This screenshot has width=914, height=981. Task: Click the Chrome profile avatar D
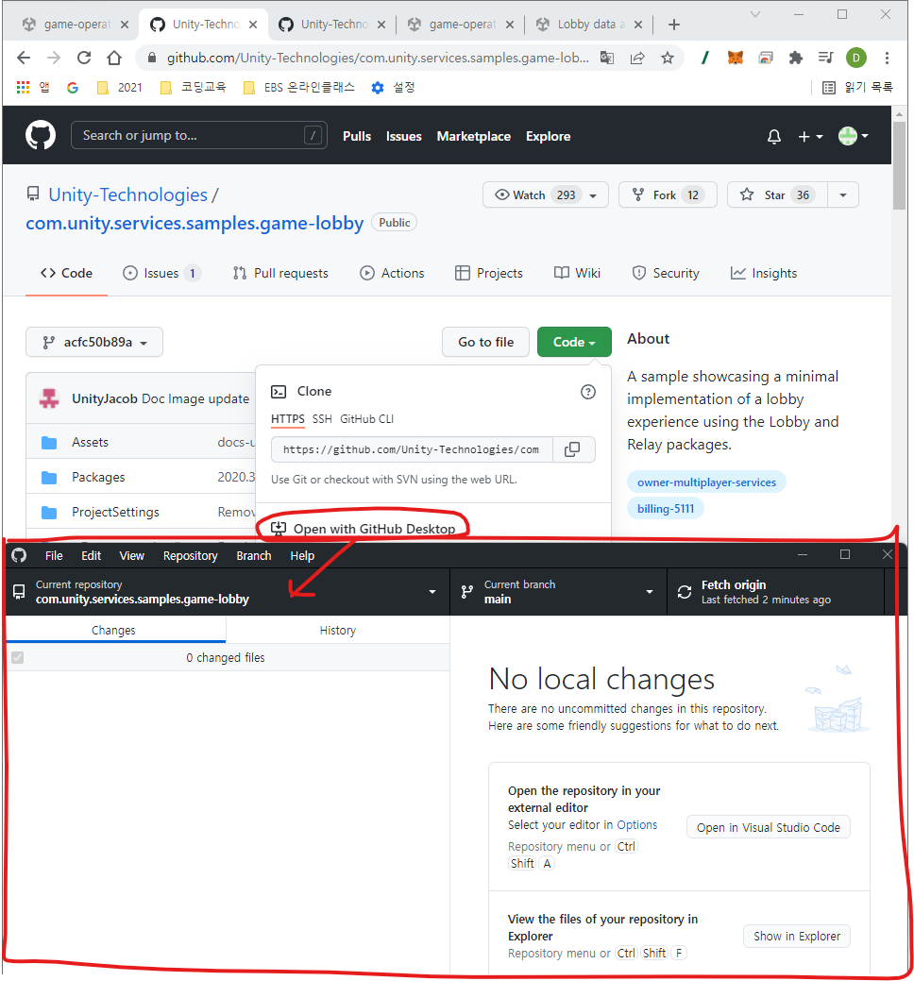coord(855,58)
